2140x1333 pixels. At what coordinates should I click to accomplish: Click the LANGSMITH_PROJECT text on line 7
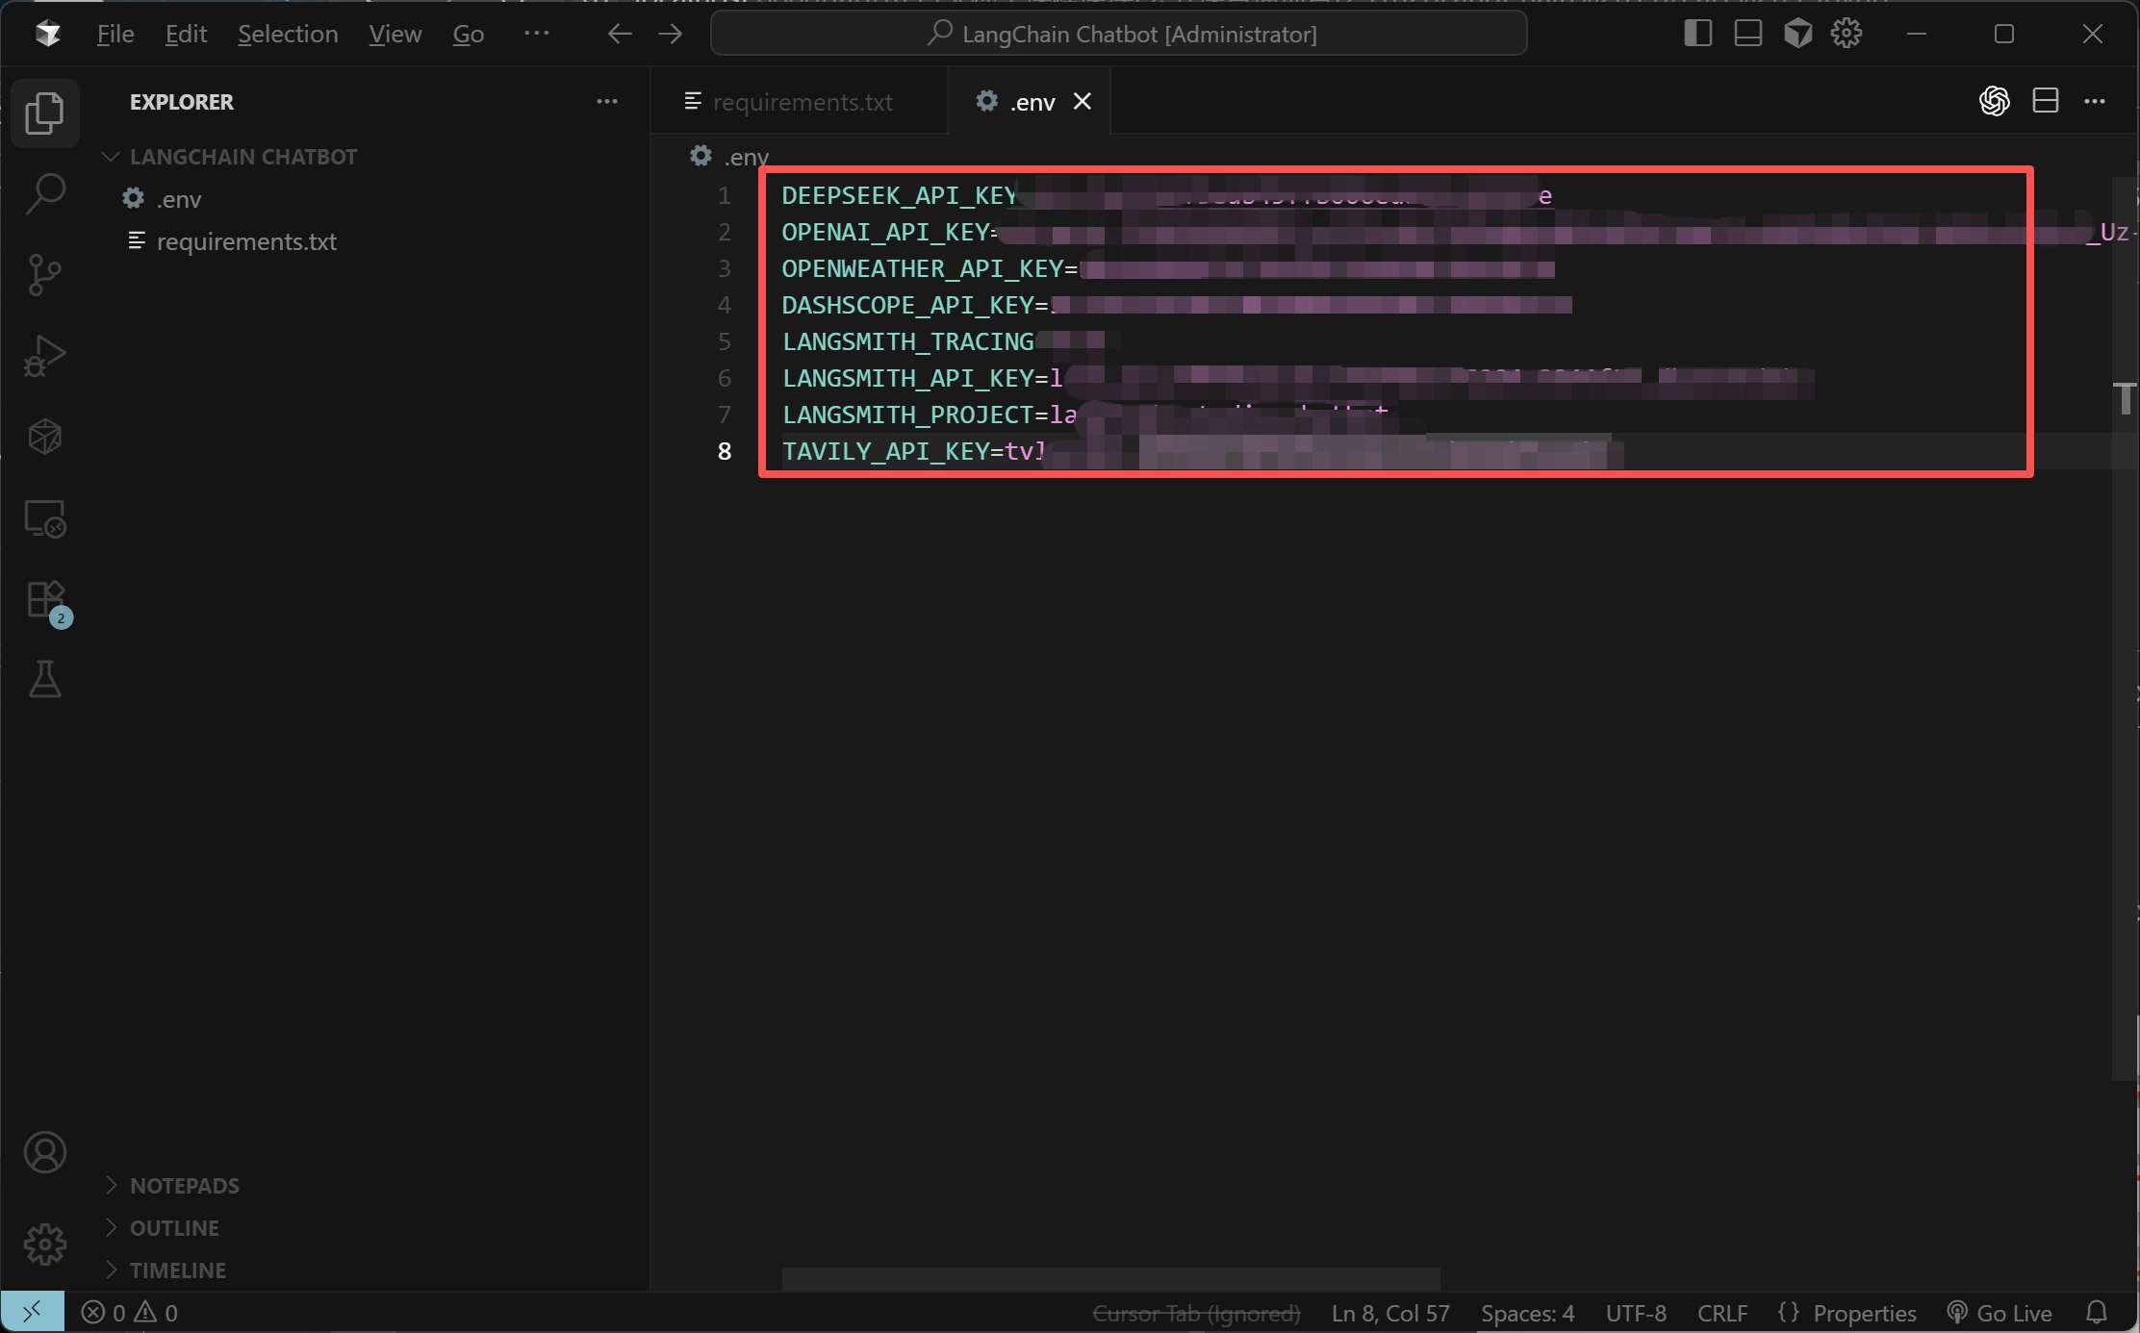click(x=907, y=415)
